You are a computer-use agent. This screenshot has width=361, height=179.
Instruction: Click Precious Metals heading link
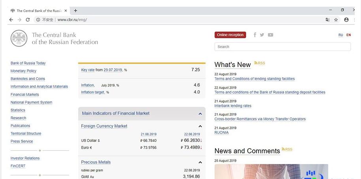pyautogui.click(x=96, y=162)
